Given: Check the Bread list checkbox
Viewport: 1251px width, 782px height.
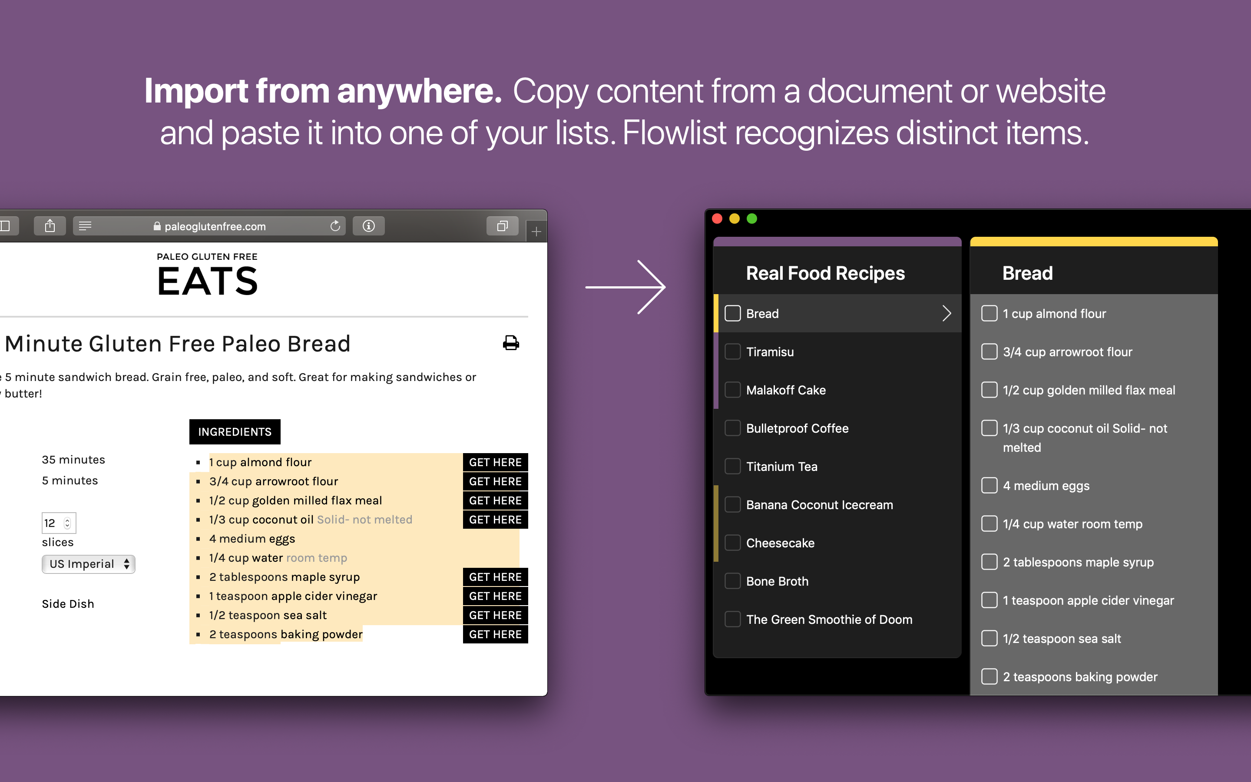Looking at the screenshot, I should pos(732,313).
